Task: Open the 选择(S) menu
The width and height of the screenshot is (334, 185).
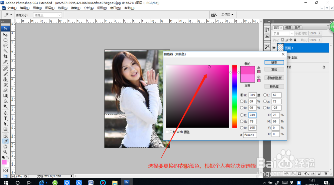Action: click(62, 8)
